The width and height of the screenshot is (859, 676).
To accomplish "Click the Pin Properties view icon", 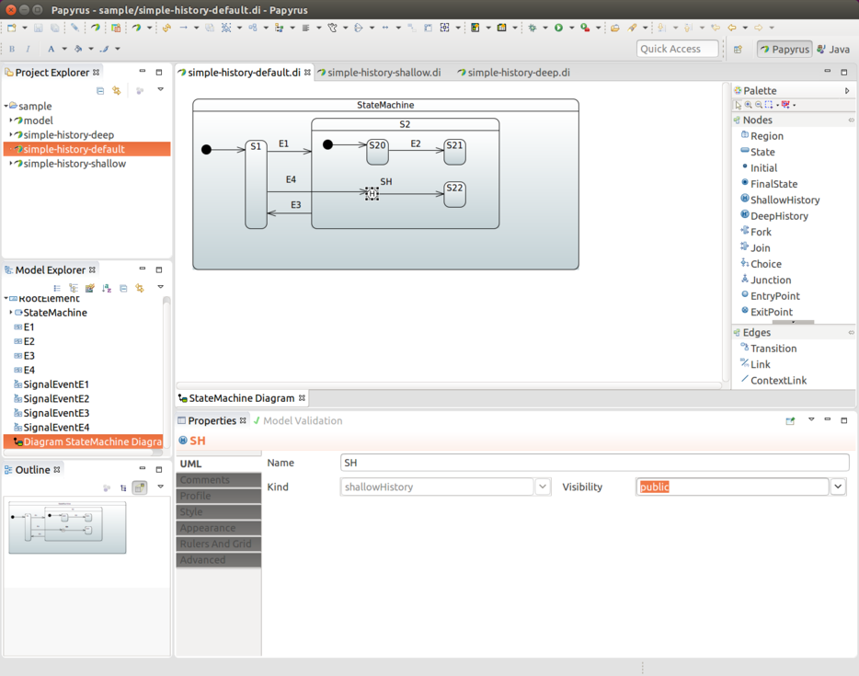I will pyautogui.click(x=790, y=420).
